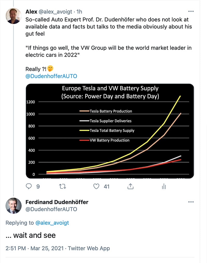Open Ferdinand Dudenhöffer's display name

pos(57,202)
